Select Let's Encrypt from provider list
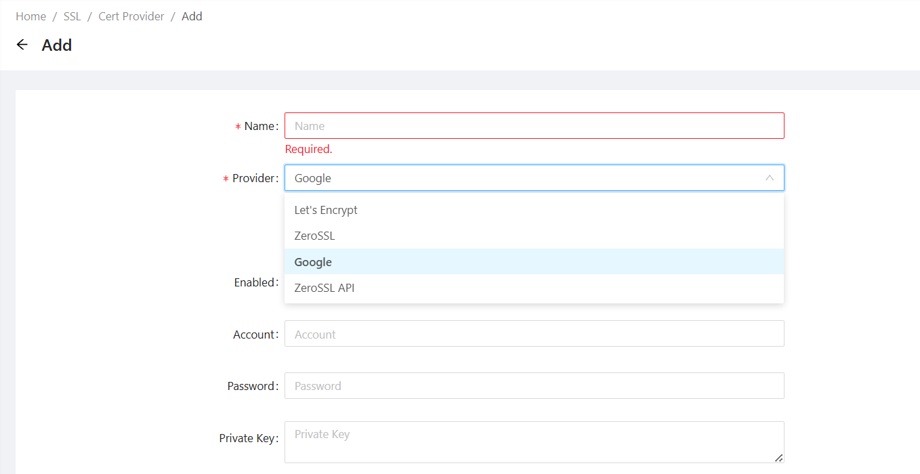This screenshot has height=474, width=920. click(326, 210)
